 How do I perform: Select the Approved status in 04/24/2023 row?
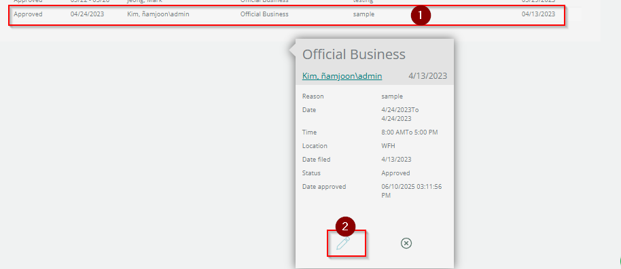(x=28, y=14)
